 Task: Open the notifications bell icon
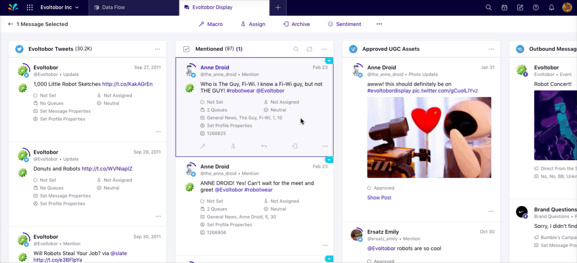pos(551,7)
